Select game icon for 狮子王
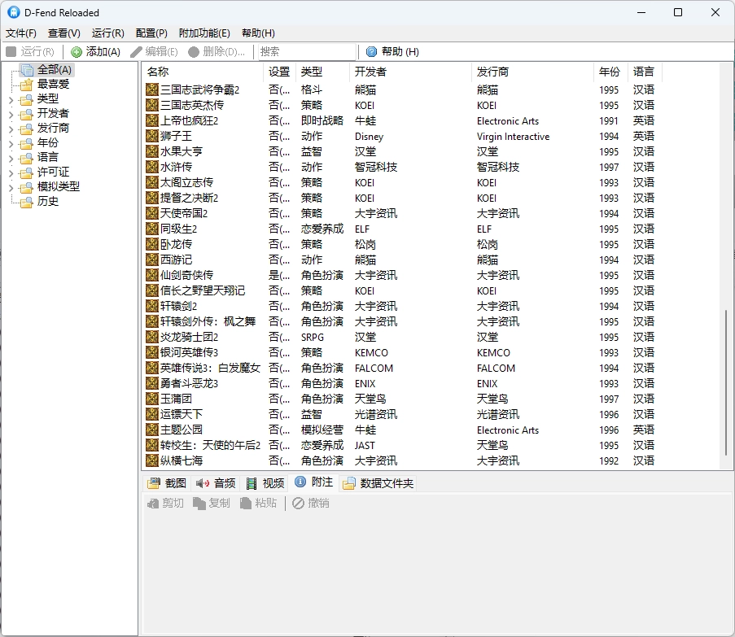The image size is (735, 637). point(152,136)
